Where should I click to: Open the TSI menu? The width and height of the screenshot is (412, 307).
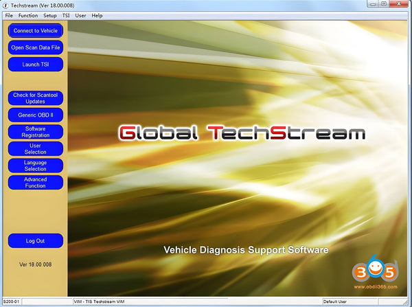tap(66, 16)
